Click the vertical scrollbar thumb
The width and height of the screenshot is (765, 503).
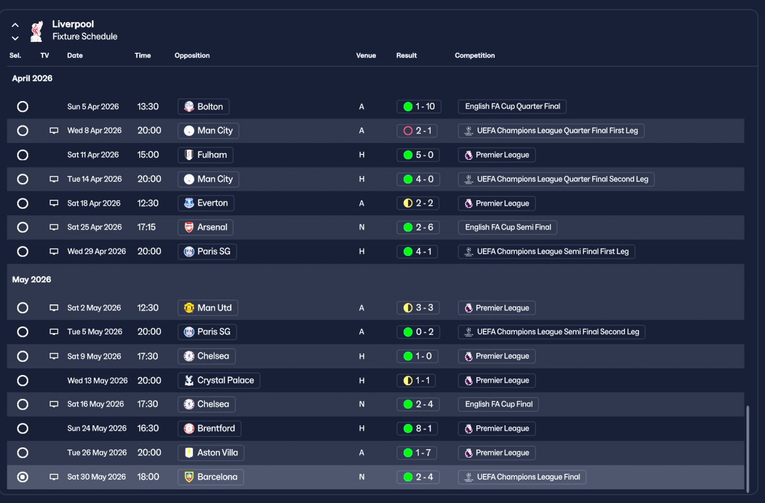(x=748, y=449)
